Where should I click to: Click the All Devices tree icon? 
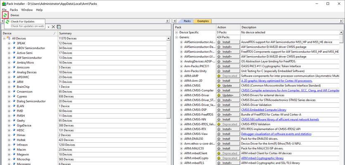(8, 38)
